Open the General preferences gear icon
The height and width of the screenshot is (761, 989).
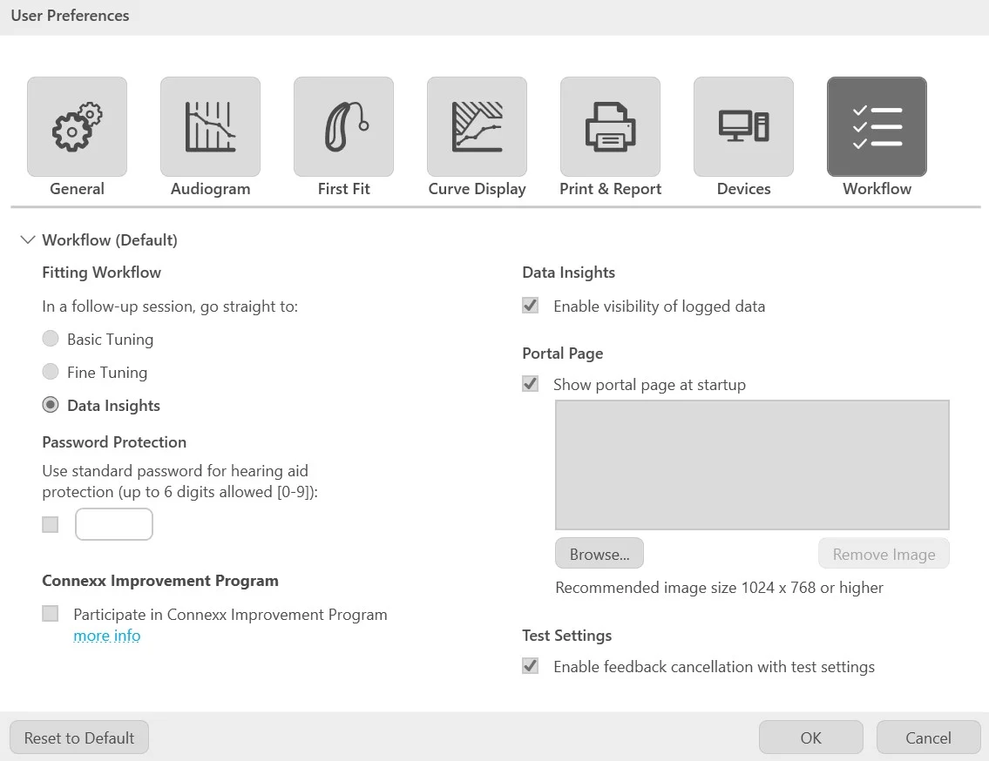(77, 127)
